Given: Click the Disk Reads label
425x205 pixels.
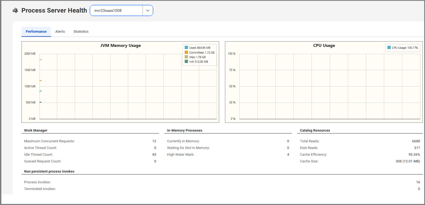Looking at the screenshot, I should pyautogui.click(x=309, y=148).
